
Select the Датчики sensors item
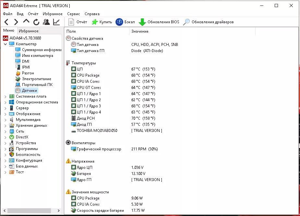pyautogui.click(x=26, y=91)
